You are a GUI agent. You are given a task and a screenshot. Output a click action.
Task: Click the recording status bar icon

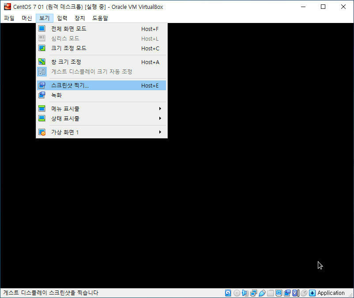287,293
